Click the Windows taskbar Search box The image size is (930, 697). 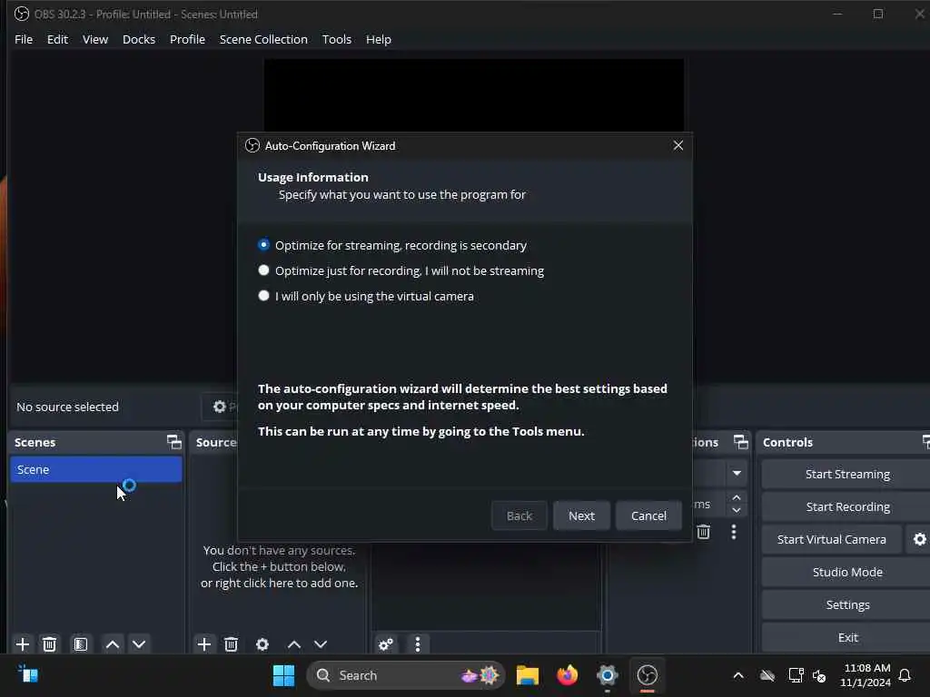405,675
